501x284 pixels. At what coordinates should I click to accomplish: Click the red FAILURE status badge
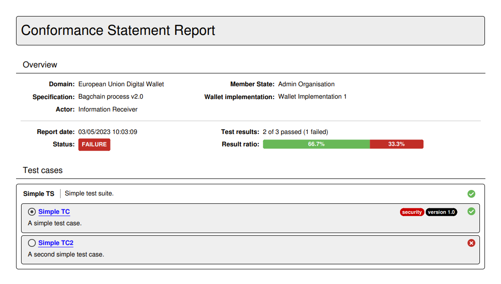(94, 144)
